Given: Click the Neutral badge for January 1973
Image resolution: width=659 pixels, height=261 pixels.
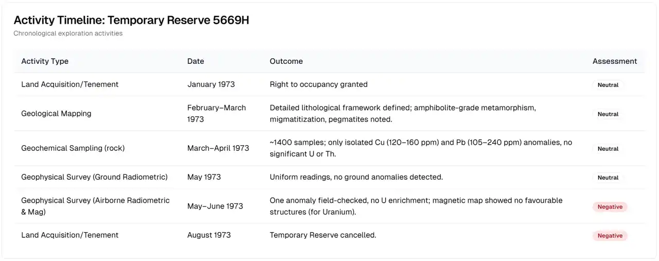Looking at the screenshot, I should coord(608,85).
